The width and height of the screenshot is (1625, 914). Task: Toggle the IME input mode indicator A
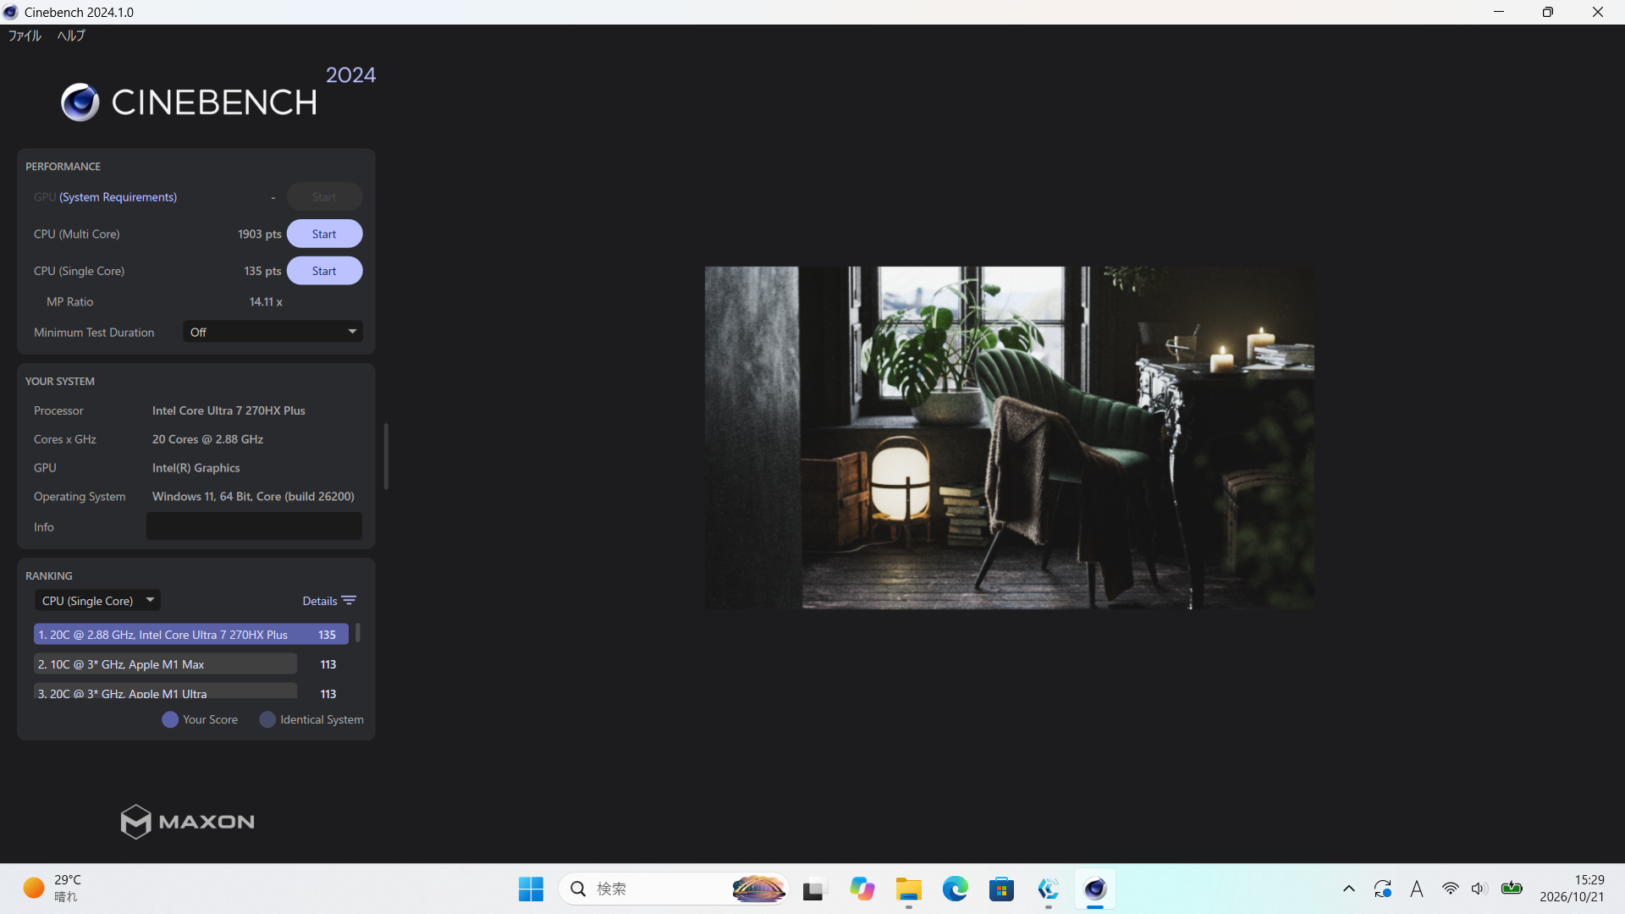point(1417,889)
